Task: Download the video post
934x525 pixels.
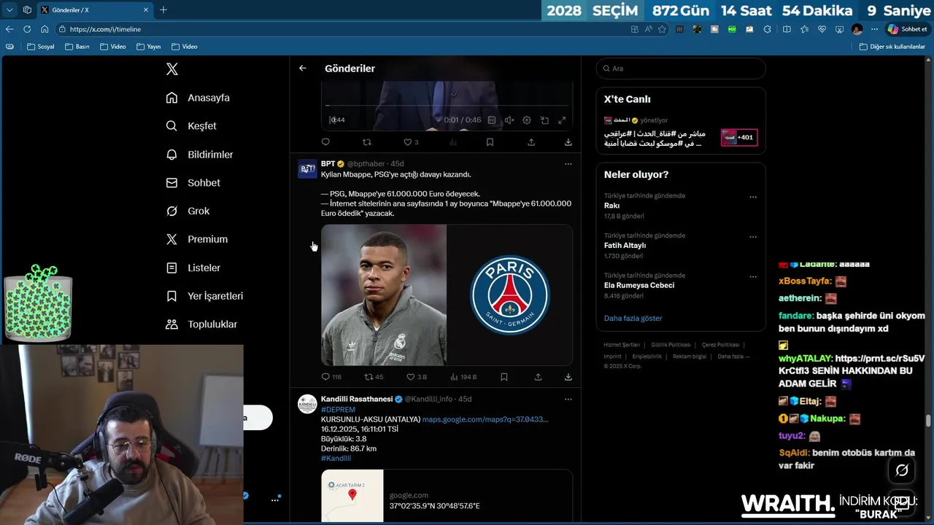Action: [x=568, y=142]
